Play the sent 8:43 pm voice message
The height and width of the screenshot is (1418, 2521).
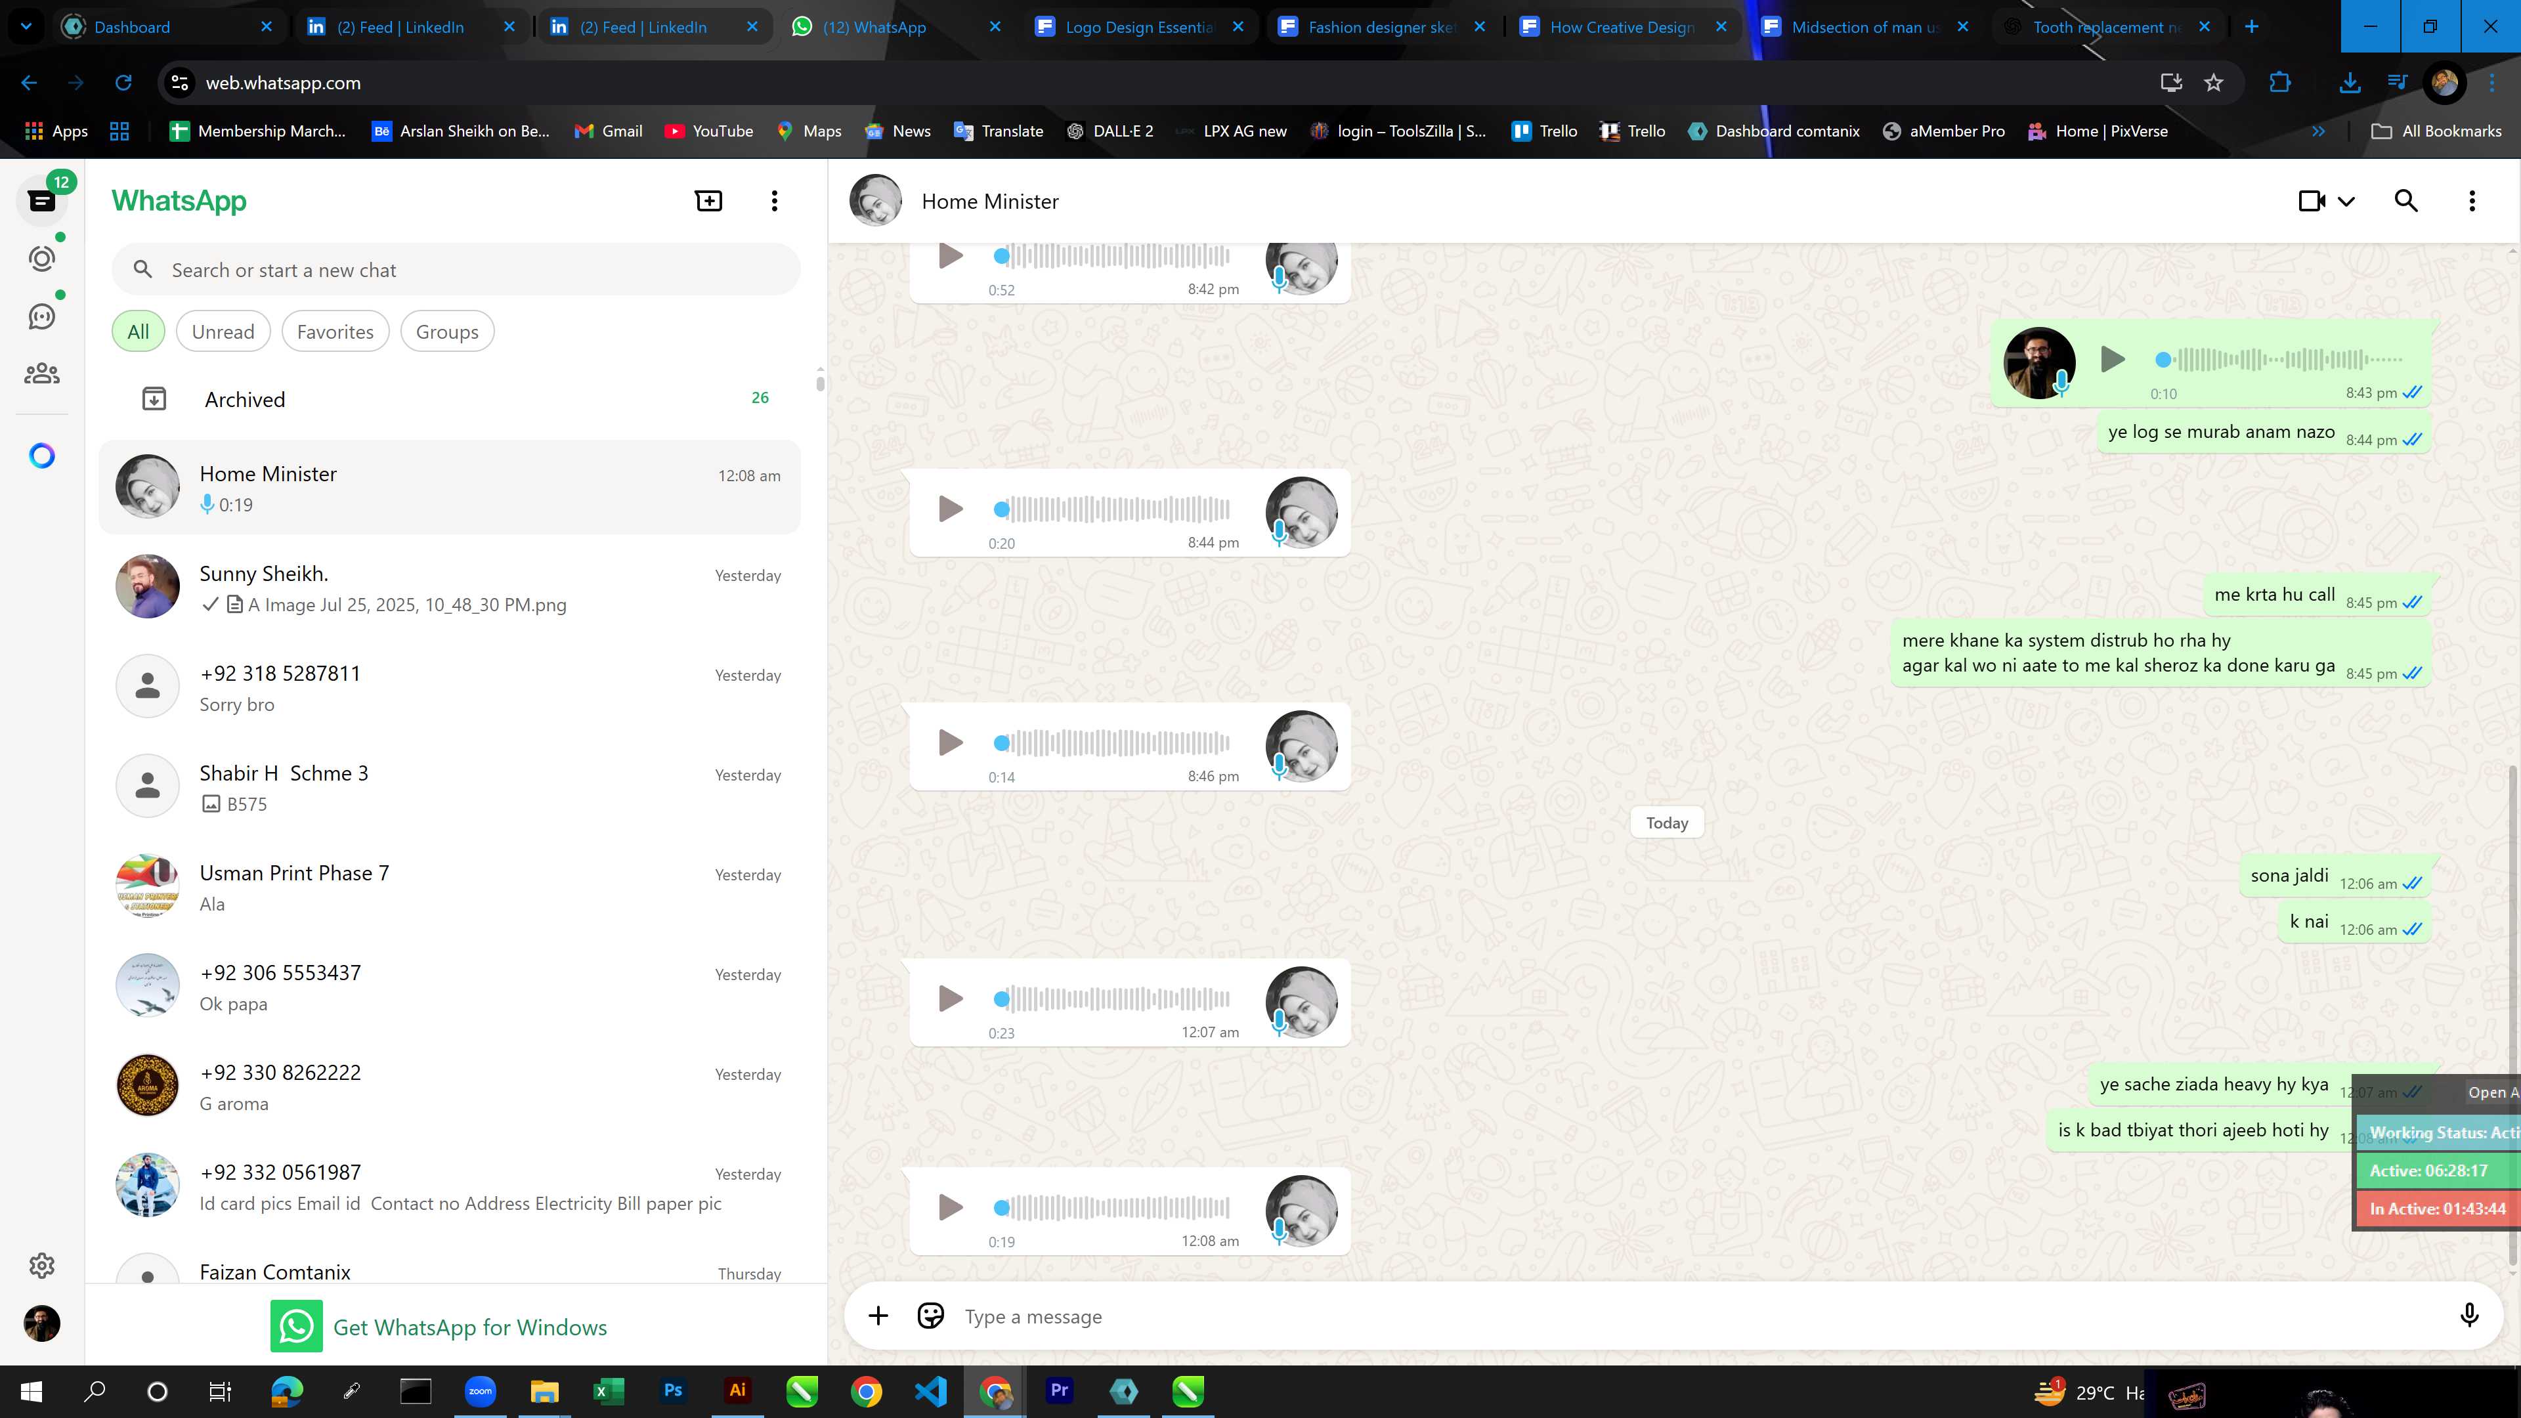coord(2112,359)
